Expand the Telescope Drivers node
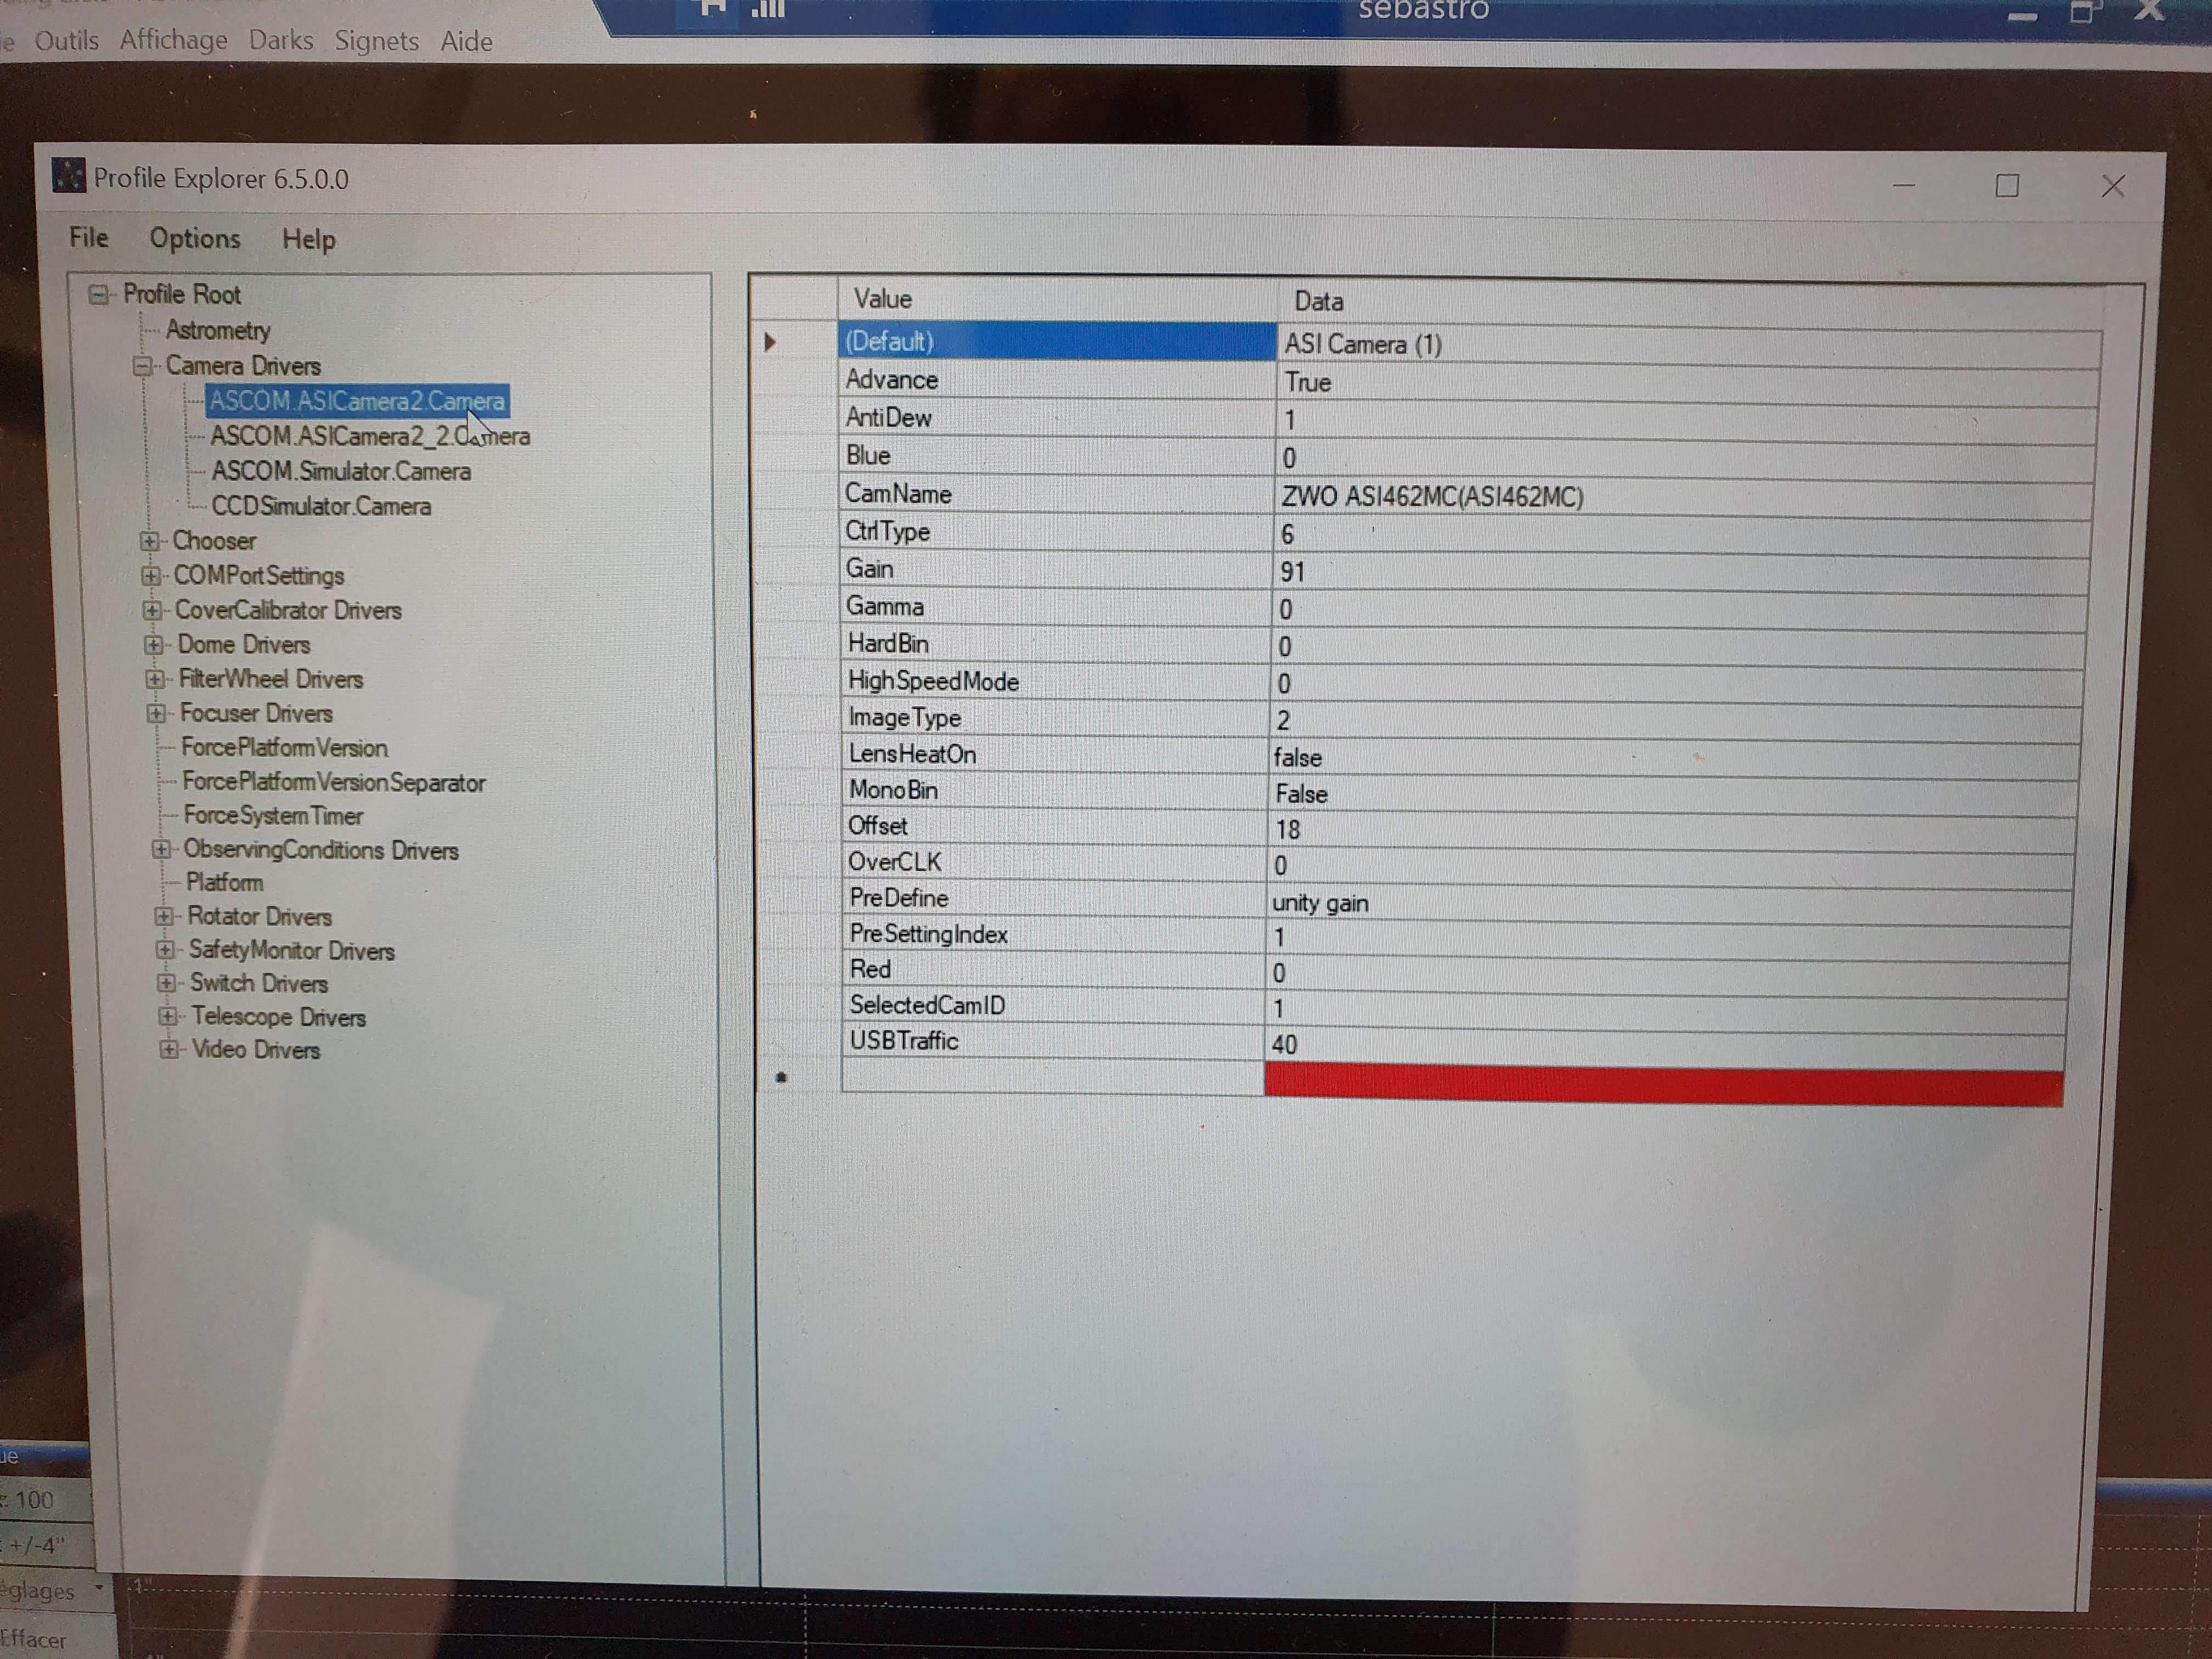Image resolution: width=2212 pixels, height=1659 pixels. [168, 1016]
